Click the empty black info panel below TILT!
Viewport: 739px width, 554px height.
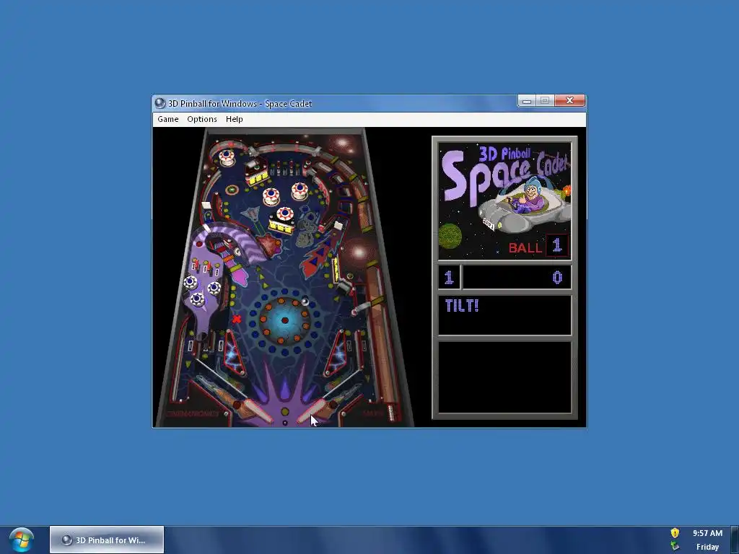[x=504, y=377]
